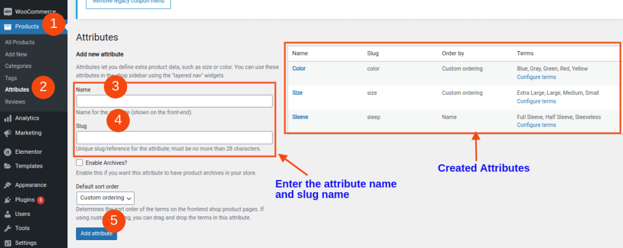This screenshot has width=623, height=248.
Task: Click the Analytics bar chart icon
Action: [x=7, y=119]
